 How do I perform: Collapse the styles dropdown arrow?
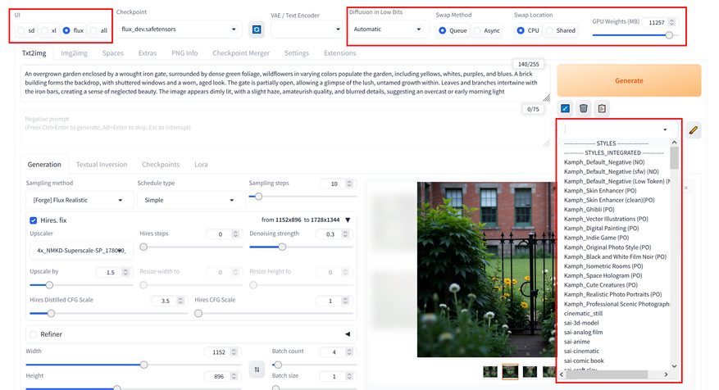click(x=665, y=129)
